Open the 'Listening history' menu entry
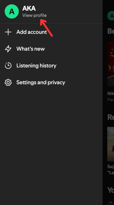The width and height of the screenshot is (114, 205). coord(36,66)
